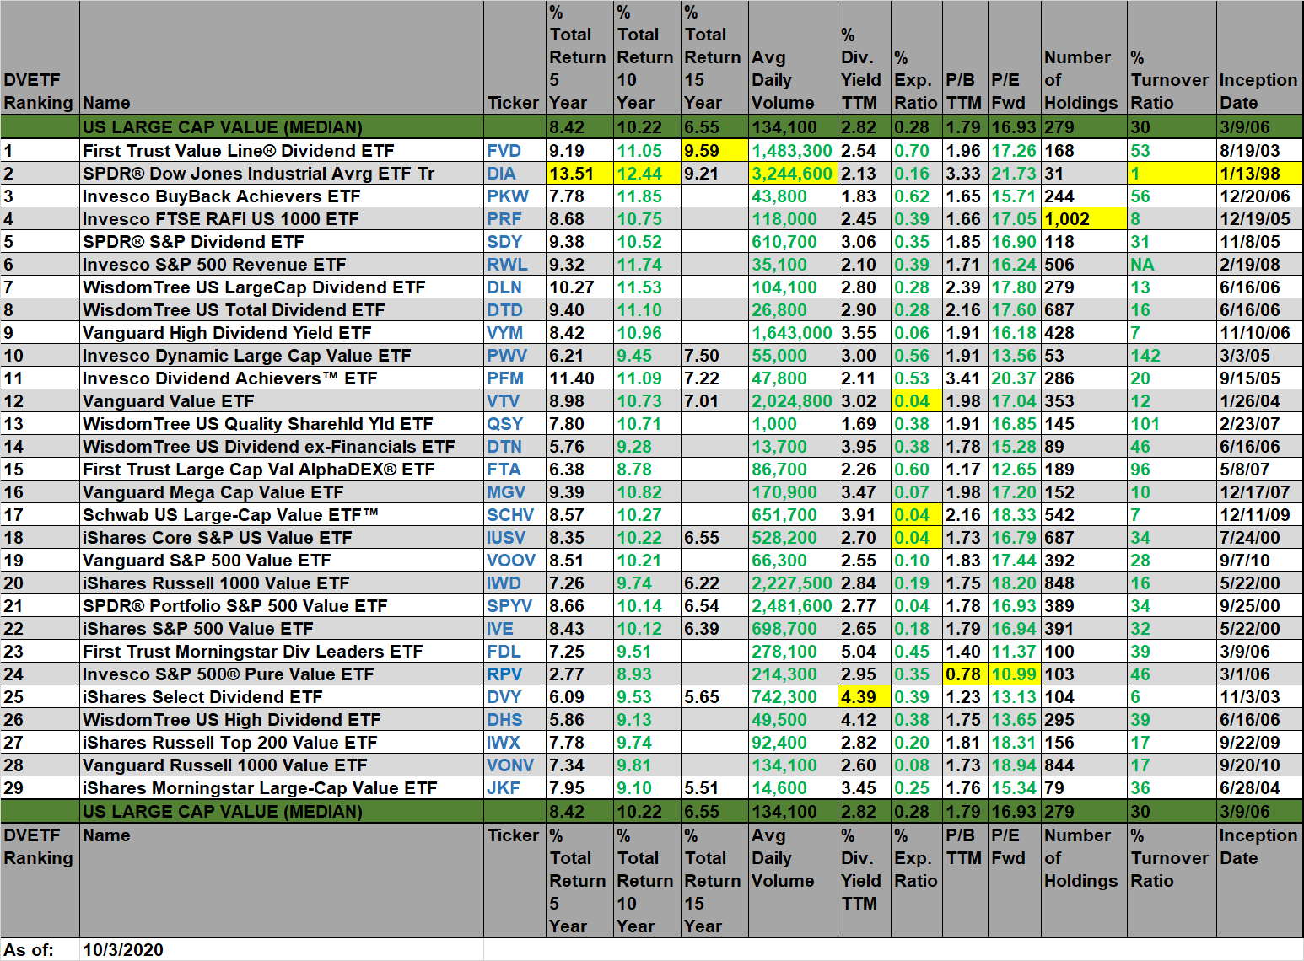Viewport: 1304px width, 961px height.
Task: Click the SCHV ticker cell
Action: coord(515,515)
